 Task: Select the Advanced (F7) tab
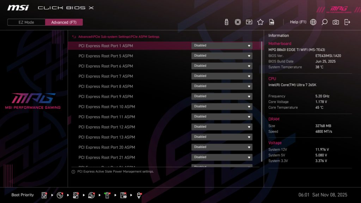pos(64,22)
